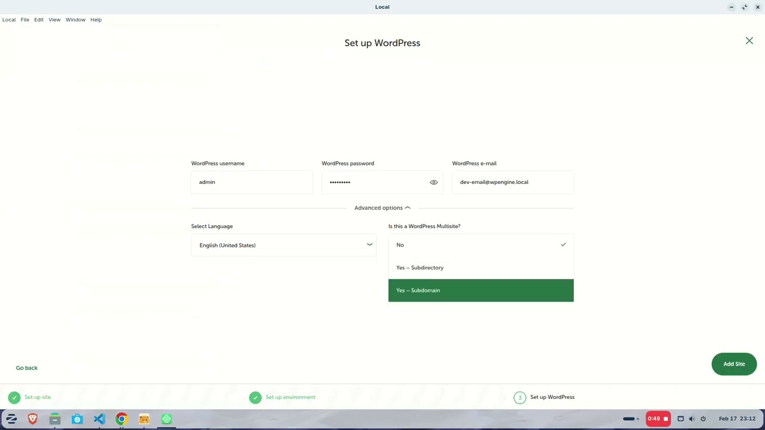Focus the WordPress e-mail field
The image size is (765, 430).
513,182
